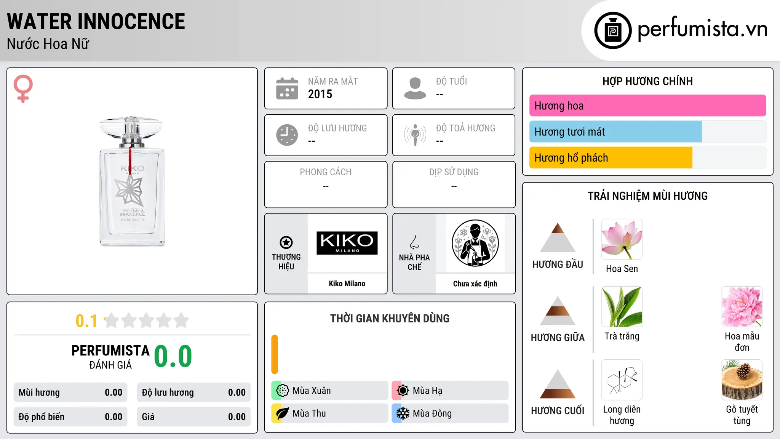Click the Gỗ tuyết tùng cedarwood image
The image size is (780, 439).
(742, 380)
